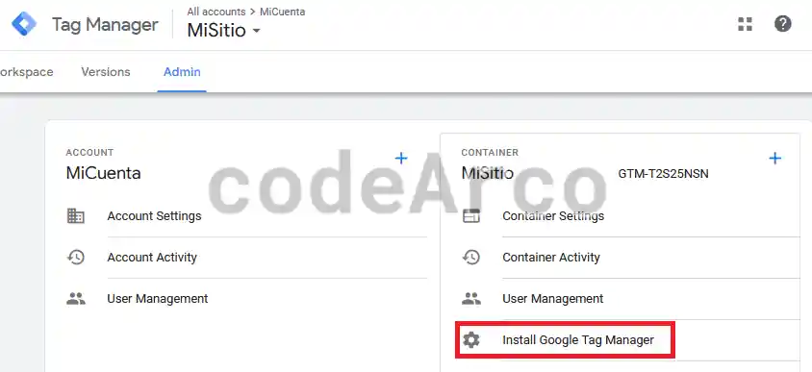Image resolution: width=812 pixels, height=372 pixels.
Task: Click the container ID GTM-T2S25NSN
Action: [664, 174]
